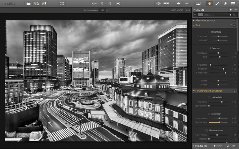
Task: Open an image file with folder icon
Action: tap(28, 3)
